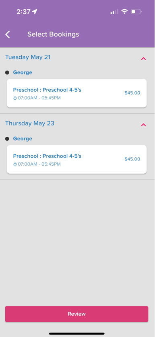Screen dimensions: 155x337
Task: Tap the $45.00 price on Tuesday's booking
Action: point(132,93)
